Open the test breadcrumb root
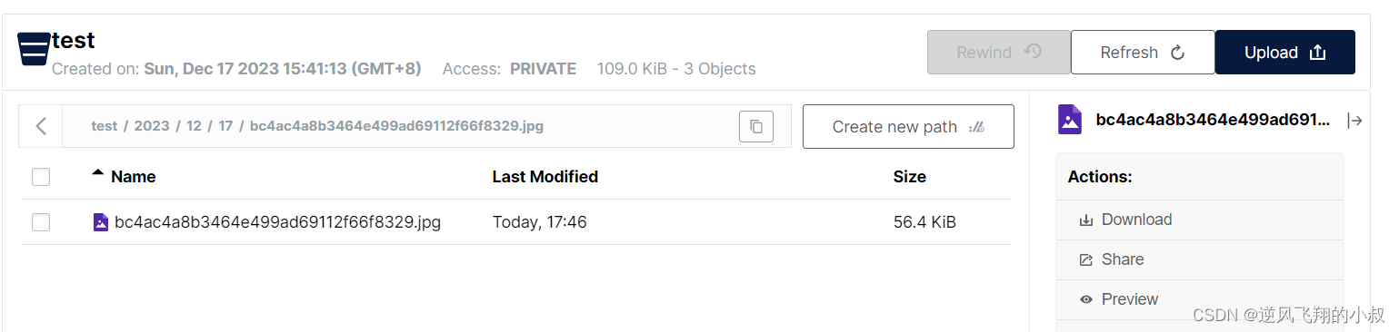The height and width of the screenshot is (332, 1399). 105,126
